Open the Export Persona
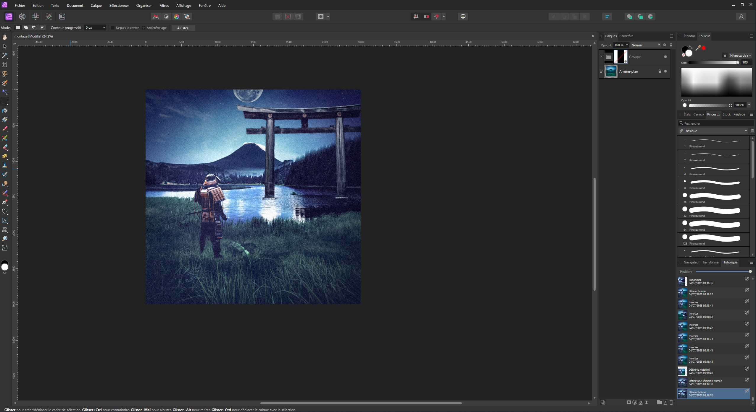The height and width of the screenshot is (412, 756). 62,17
